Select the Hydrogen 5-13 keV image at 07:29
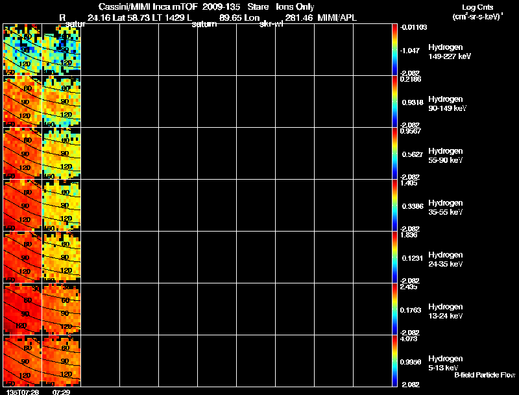This screenshot has width=519, height=395. tap(62, 361)
